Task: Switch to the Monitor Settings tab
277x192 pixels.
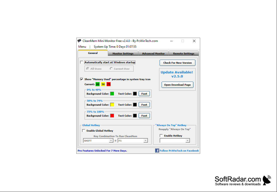Action: 123,54
